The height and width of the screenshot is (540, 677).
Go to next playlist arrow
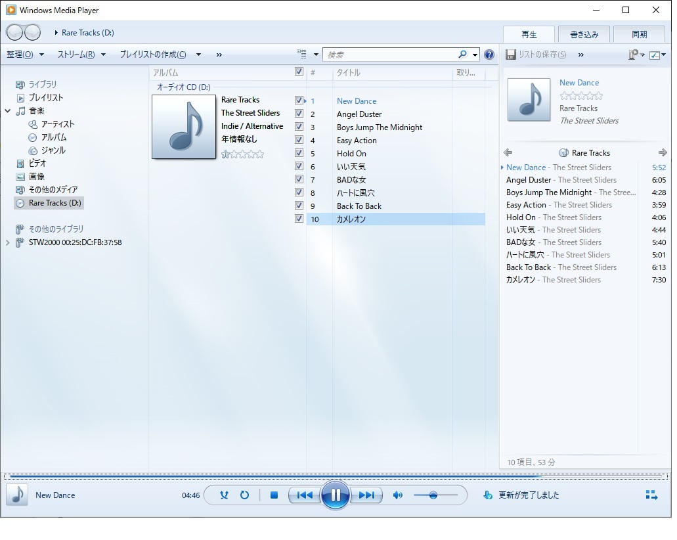[x=663, y=152]
